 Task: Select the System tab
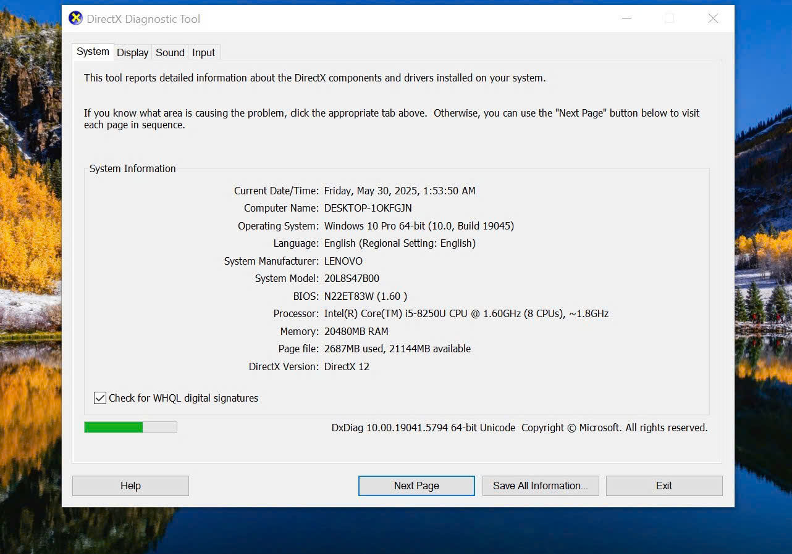pos(93,52)
